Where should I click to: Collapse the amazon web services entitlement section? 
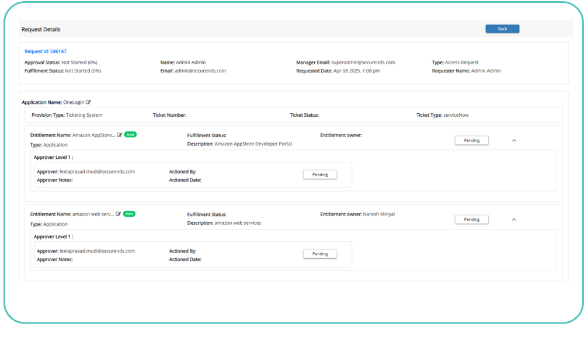point(514,220)
